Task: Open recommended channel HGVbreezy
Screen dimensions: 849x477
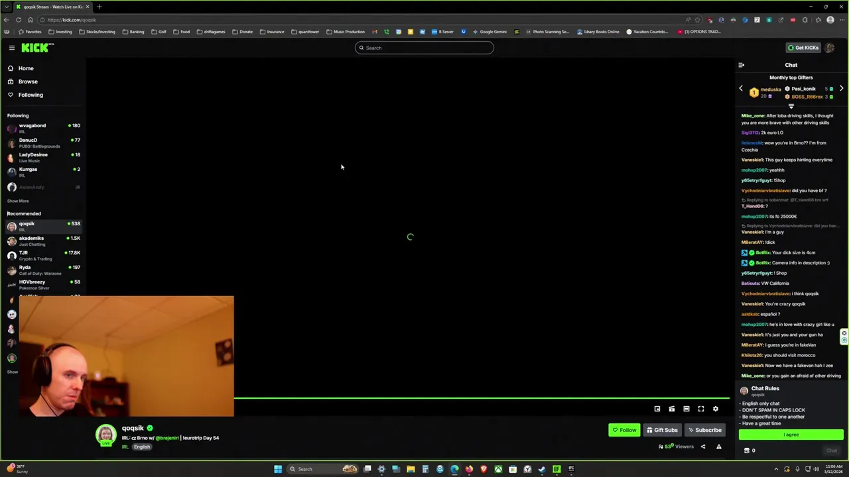Action: point(43,284)
